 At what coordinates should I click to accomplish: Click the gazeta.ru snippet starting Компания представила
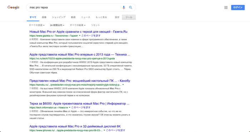[x=79, y=43]
